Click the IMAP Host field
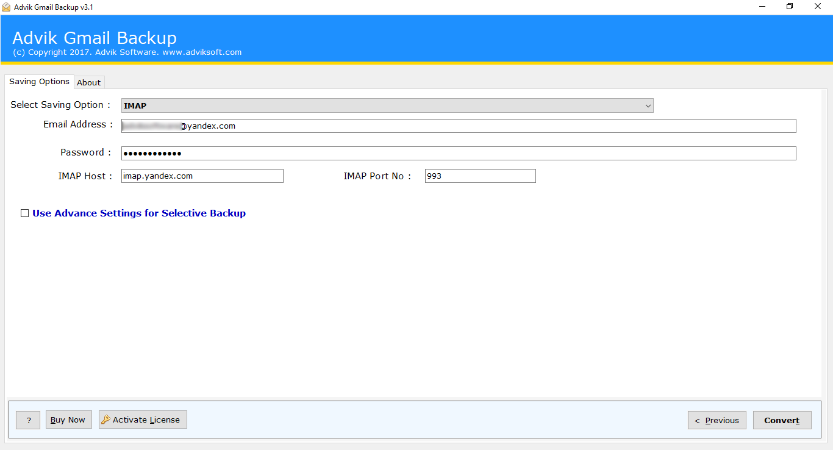The image size is (833, 450). pos(202,176)
